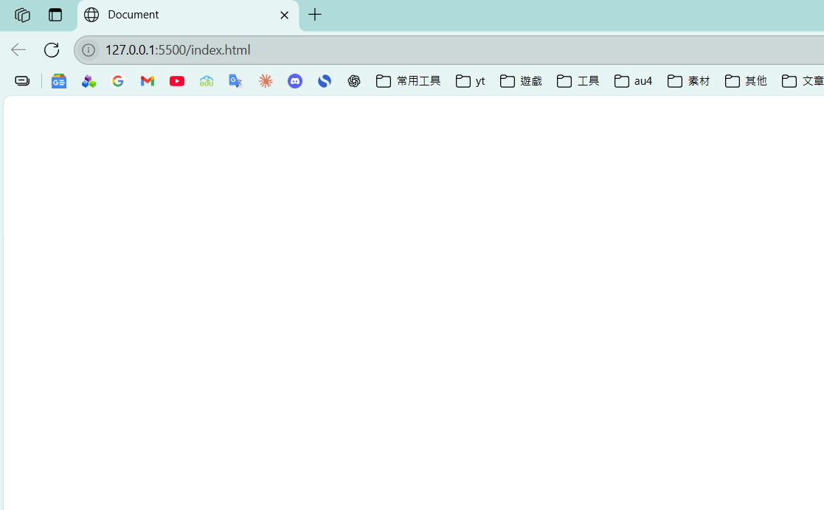824x510 pixels.
Task: Expand the au4 bookmark folder
Action: pos(633,81)
